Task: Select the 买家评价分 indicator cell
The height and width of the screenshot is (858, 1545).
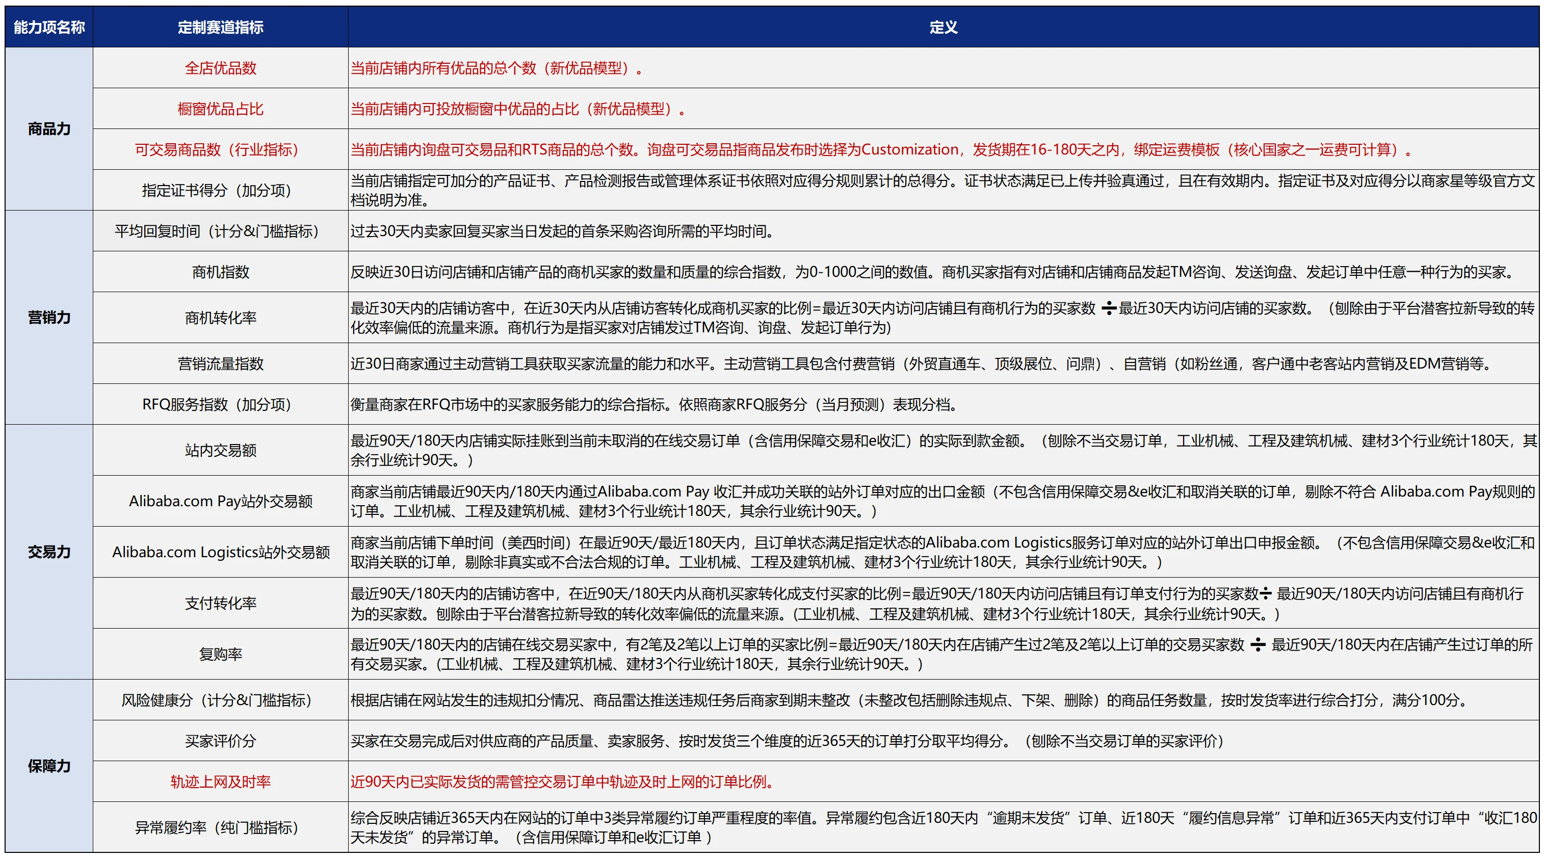Action: tap(221, 741)
